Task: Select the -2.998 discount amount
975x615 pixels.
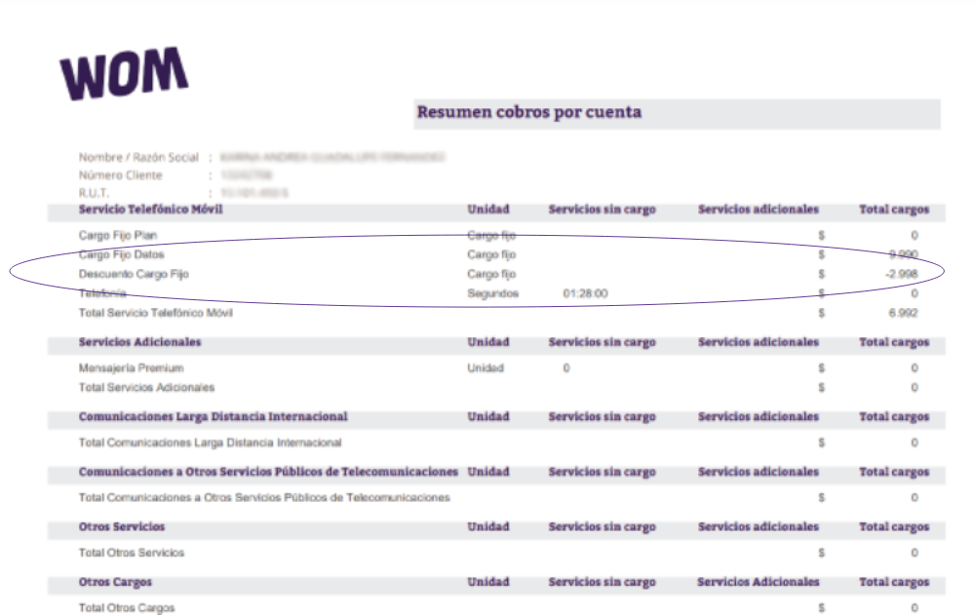Action: click(901, 275)
